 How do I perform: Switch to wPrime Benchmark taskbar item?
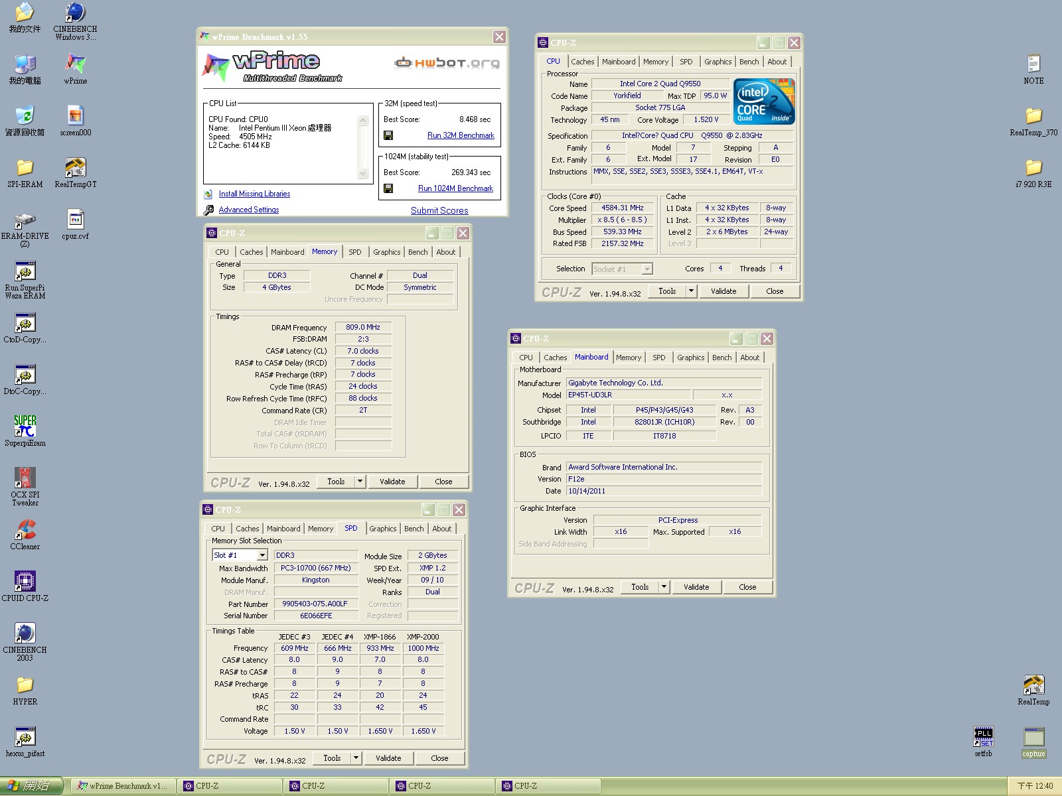coord(123,786)
